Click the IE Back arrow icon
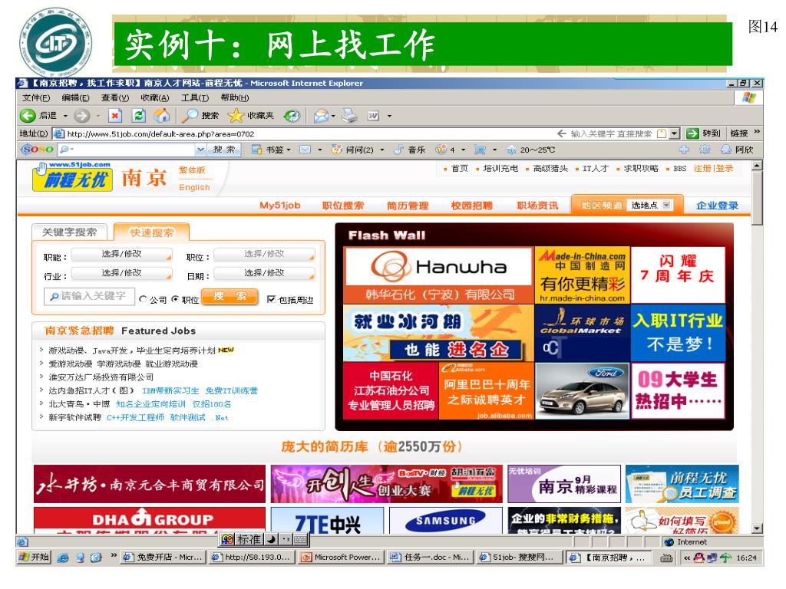786x589 pixels. 28,116
